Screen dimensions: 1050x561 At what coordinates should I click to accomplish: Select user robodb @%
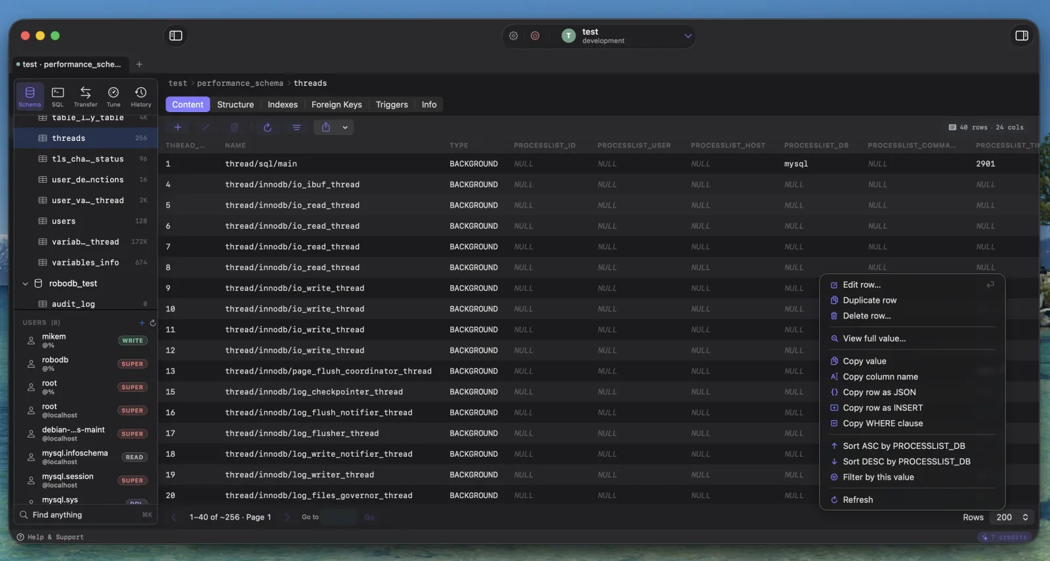pyautogui.click(x=86, y=364)
